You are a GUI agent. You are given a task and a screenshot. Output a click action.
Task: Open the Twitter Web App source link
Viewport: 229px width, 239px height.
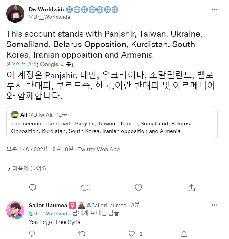99,149
